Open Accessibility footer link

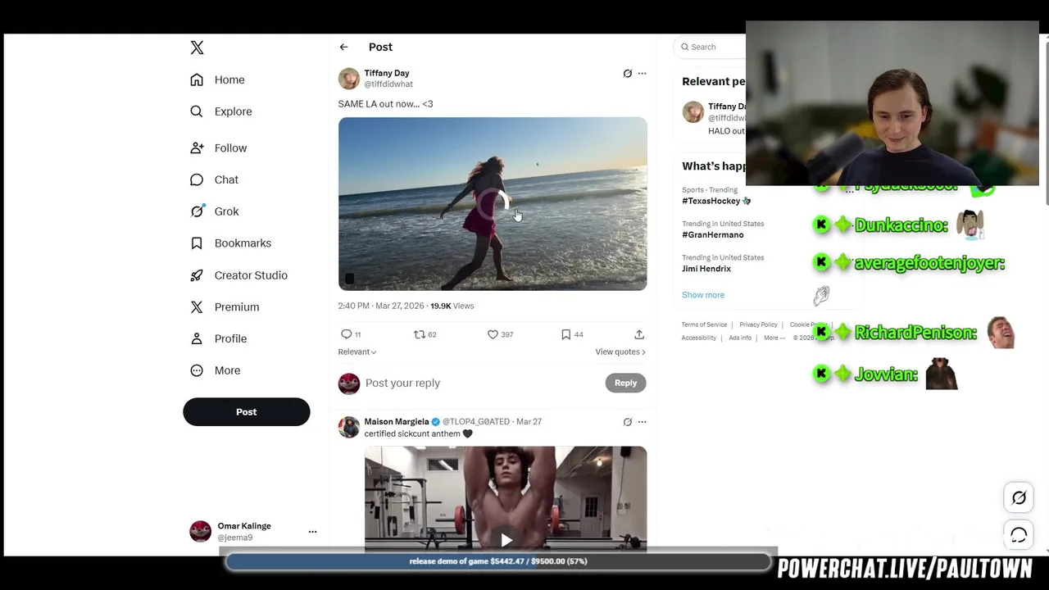click(698, 338)
